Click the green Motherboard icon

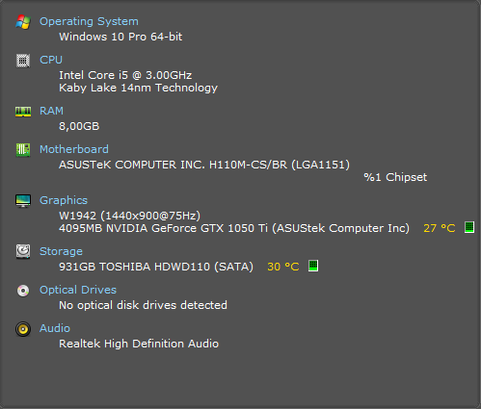(x=23, y=150)
